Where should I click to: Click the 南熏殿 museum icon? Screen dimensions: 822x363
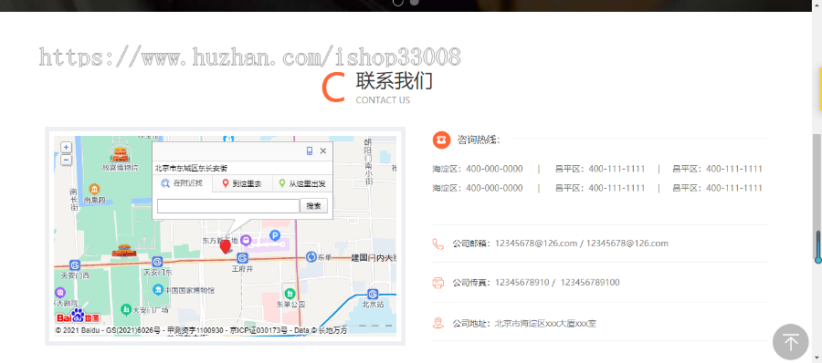point(94,189)
